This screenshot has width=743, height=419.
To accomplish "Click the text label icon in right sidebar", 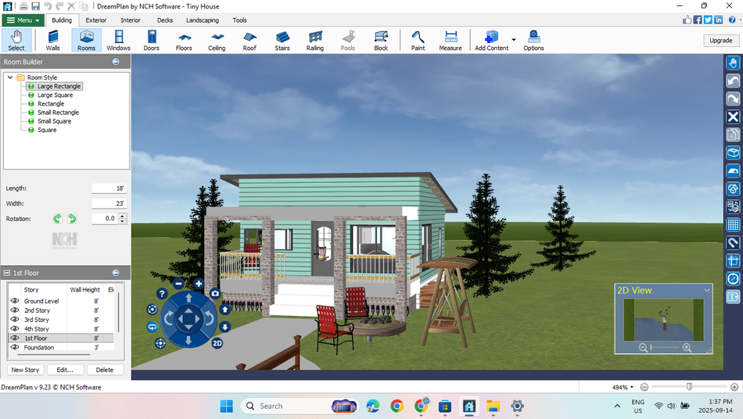I will 733,297.
